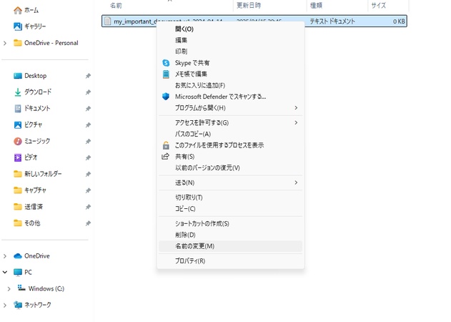Viewport: 451px width, 322px height.
Task: Click the ギャラリー picture icon
Action: (18, 26)
